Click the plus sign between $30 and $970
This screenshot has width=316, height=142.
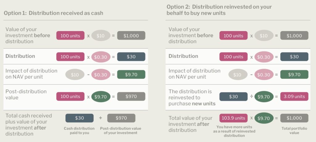(x=100, y=118)
